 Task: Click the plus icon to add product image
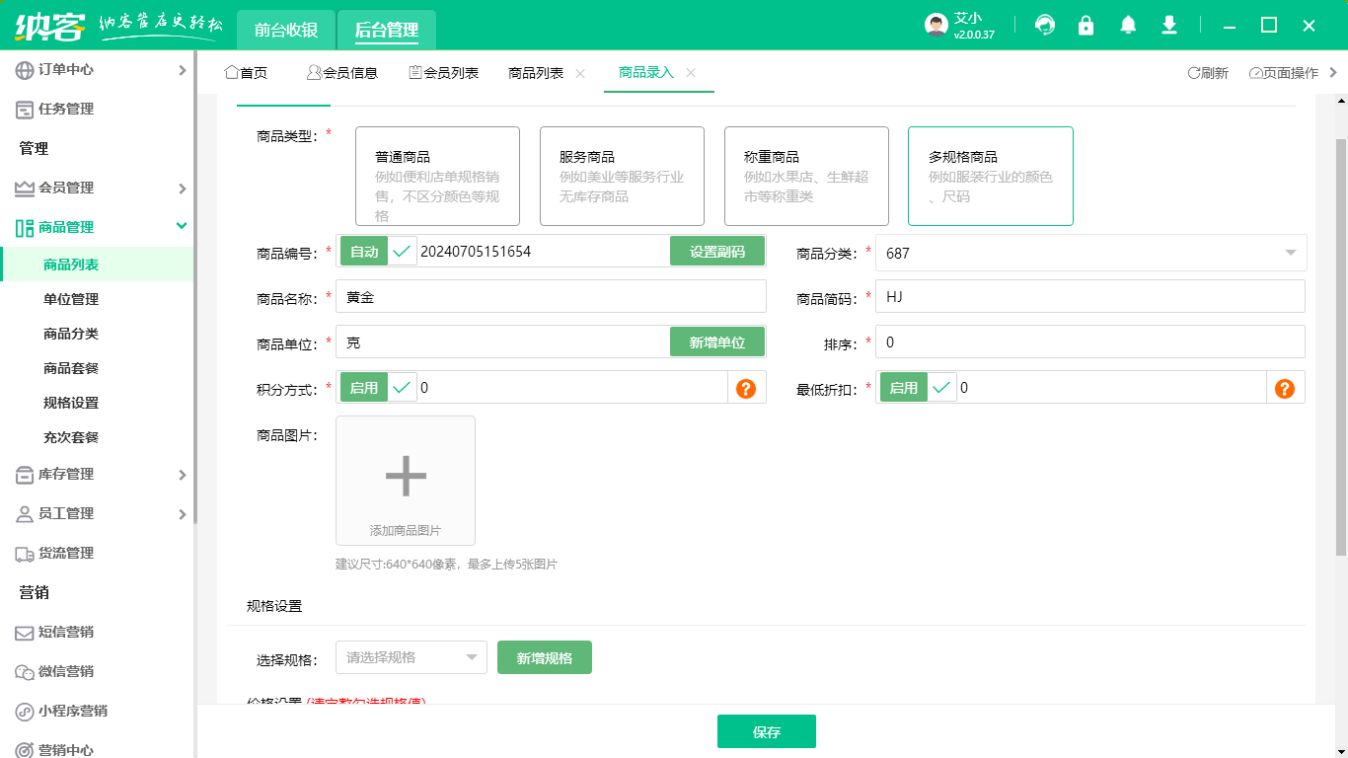pyautogui.click(x=405, y=478)
